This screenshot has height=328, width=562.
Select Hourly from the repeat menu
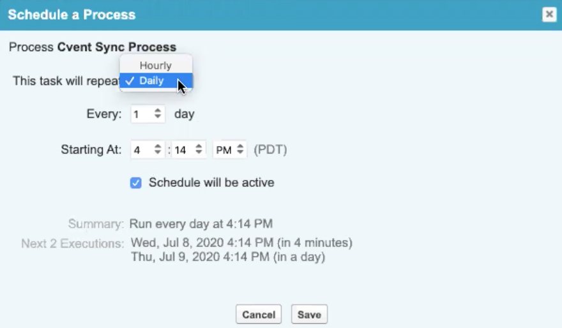coord(156,66)
